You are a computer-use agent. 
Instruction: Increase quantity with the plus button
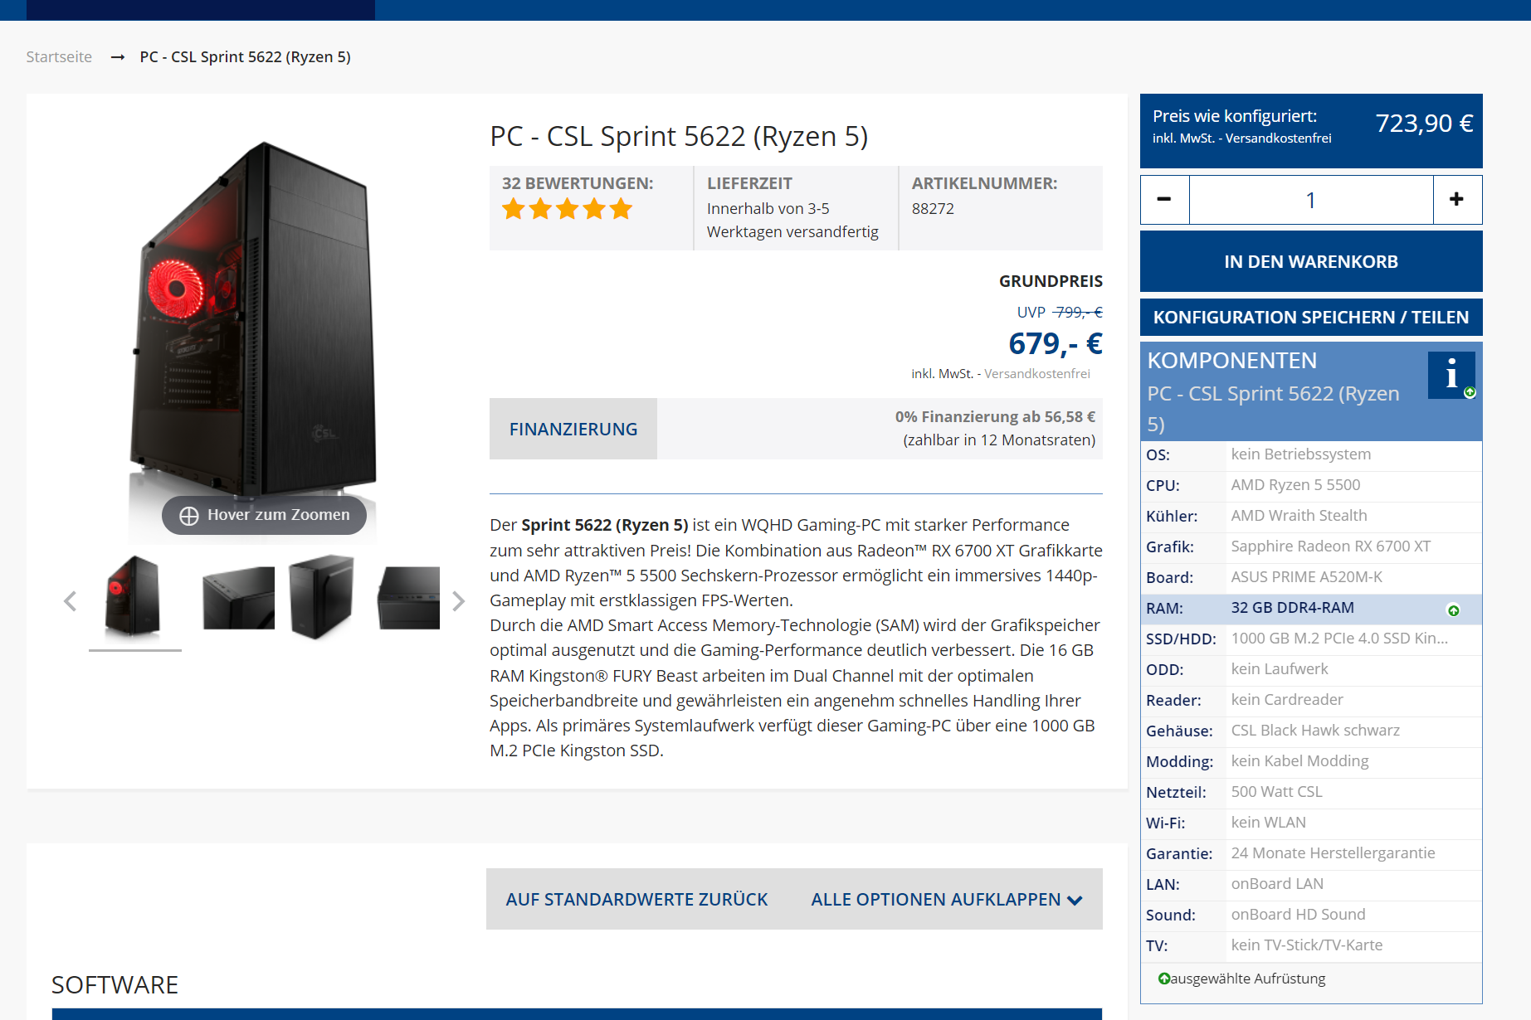(1456, 200)
